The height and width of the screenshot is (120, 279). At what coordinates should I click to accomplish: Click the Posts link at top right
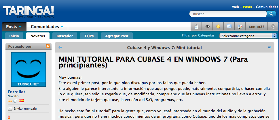(247, 7)
